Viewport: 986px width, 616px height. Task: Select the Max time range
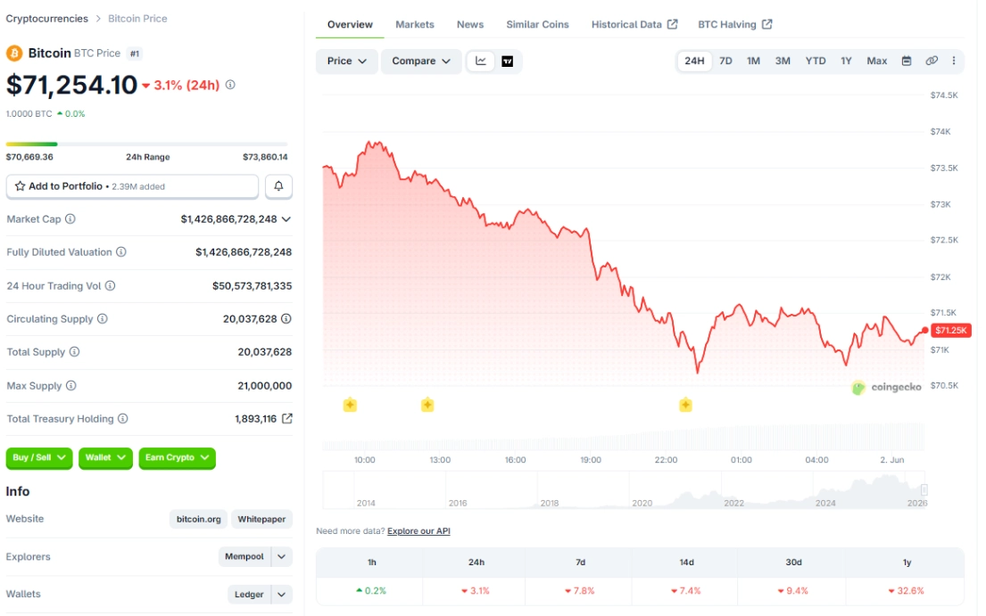[876, 61]
